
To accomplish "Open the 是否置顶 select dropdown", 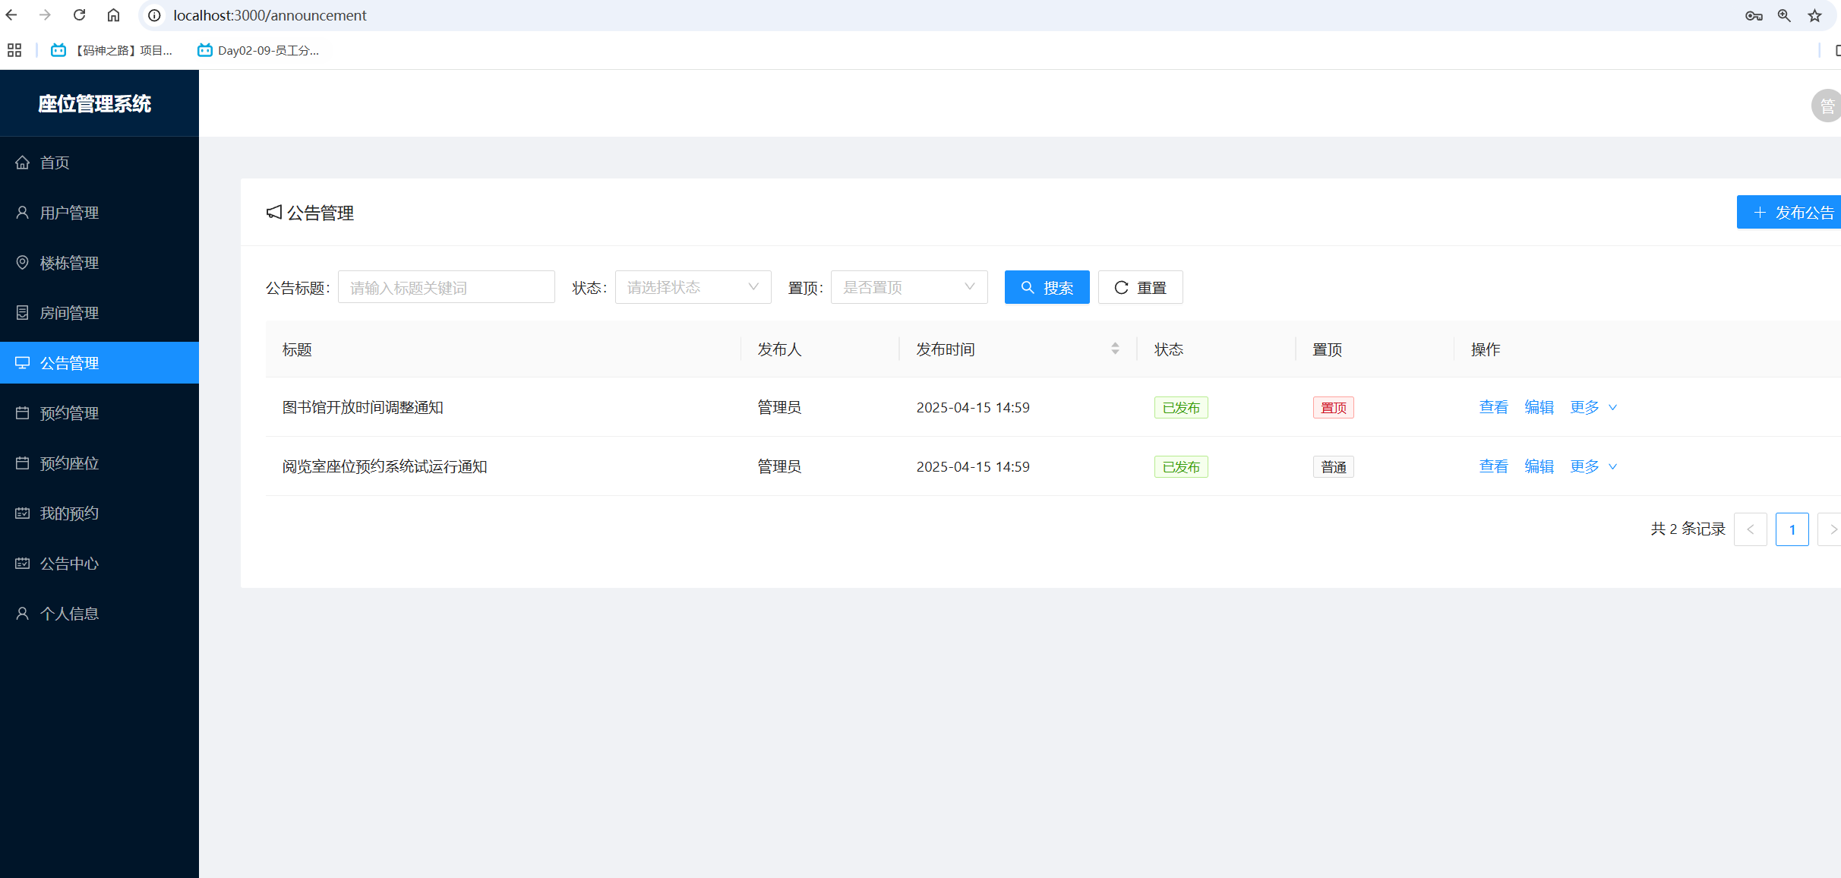I will point(908,287).
